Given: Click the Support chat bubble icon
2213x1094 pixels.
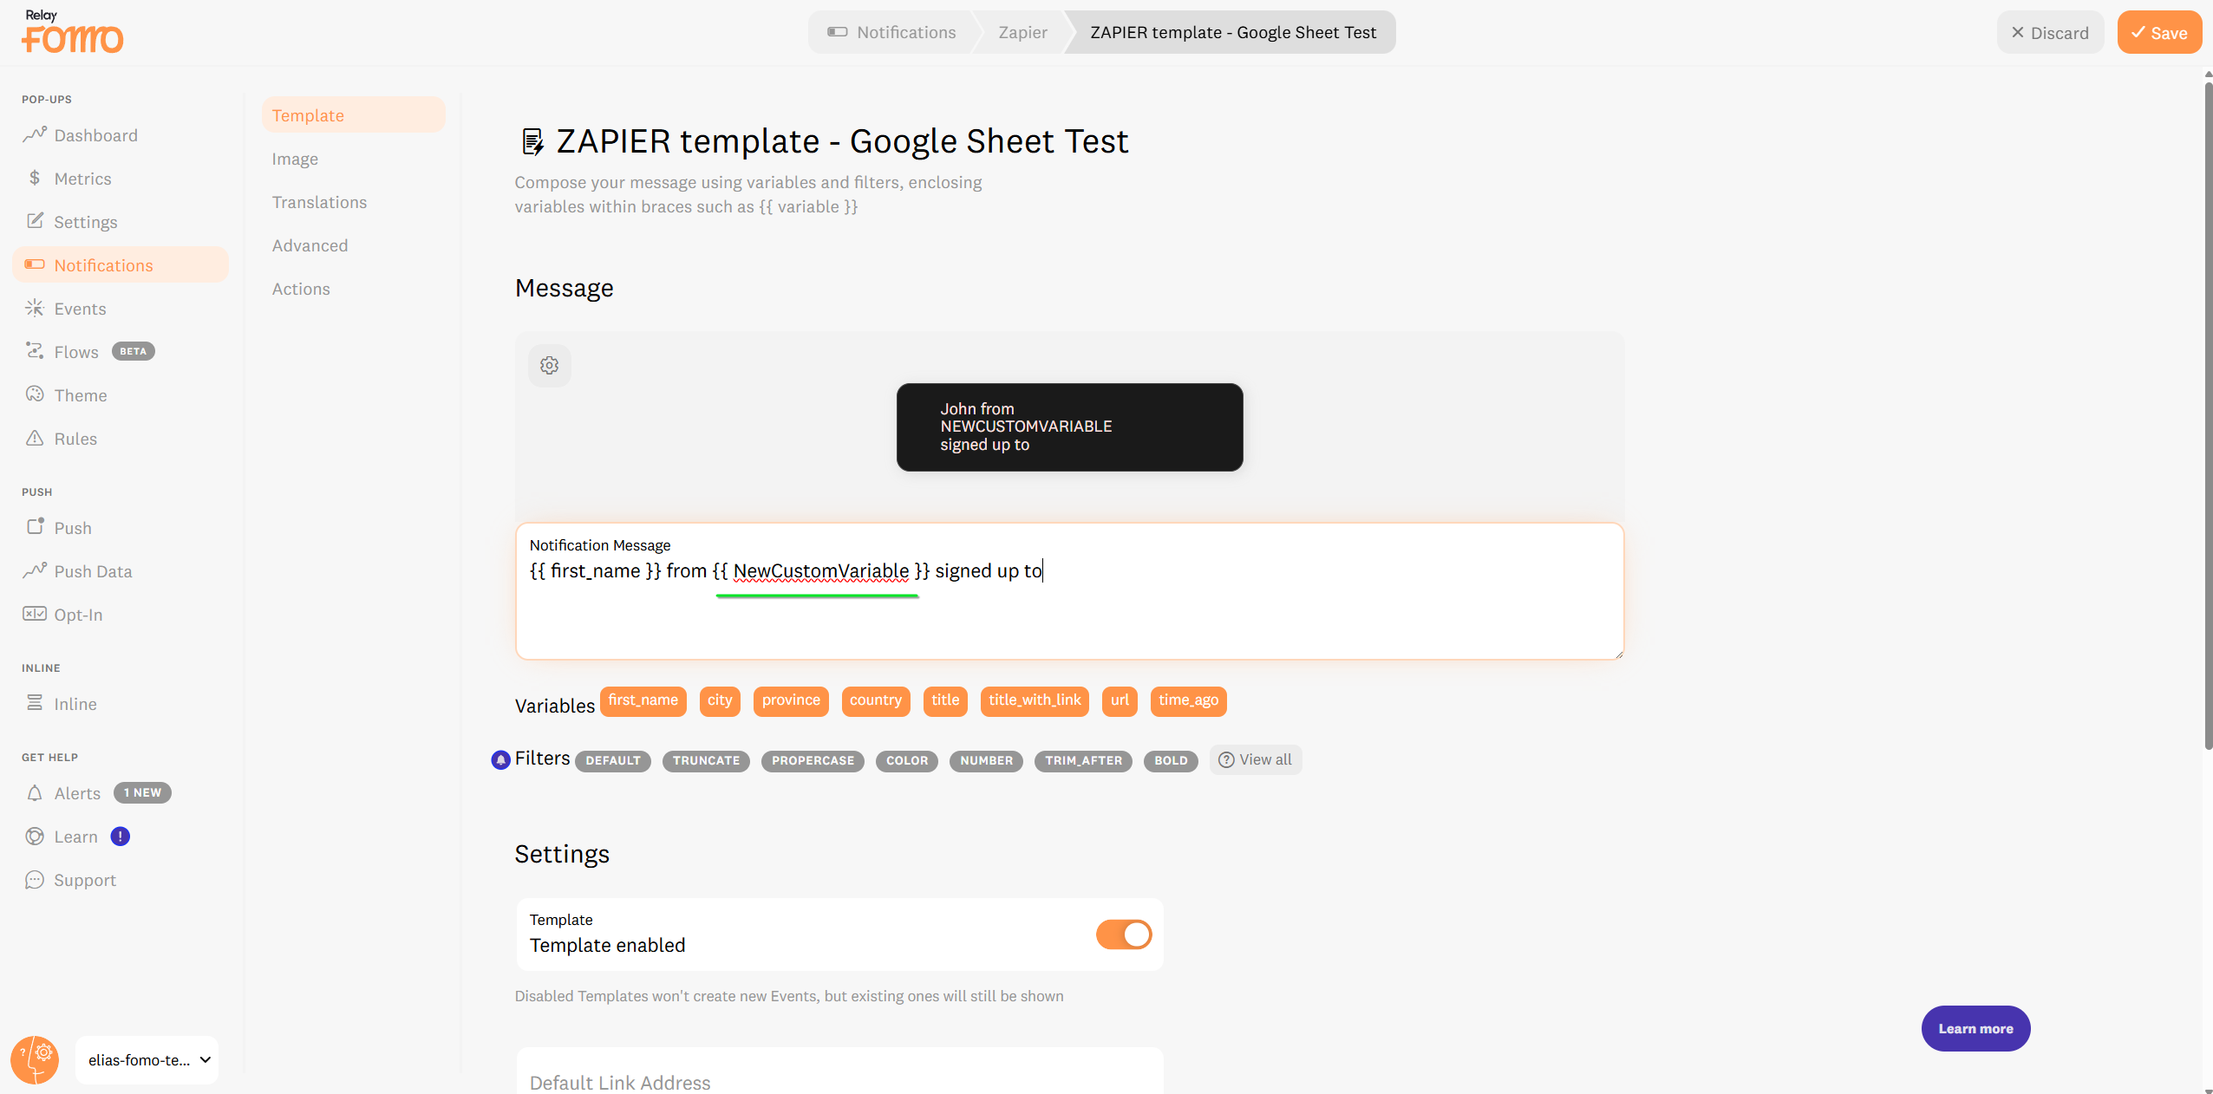Looking at the screenshot, I should coord(35,880).
